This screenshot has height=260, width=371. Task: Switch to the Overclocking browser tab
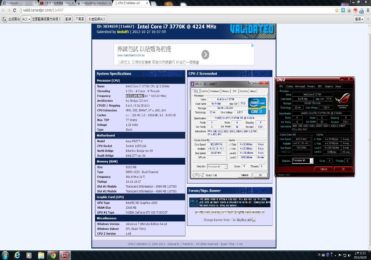(94, 3)
